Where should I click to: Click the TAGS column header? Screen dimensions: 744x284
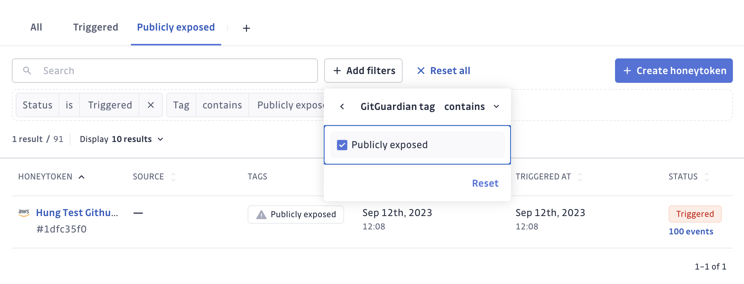[x=258, y=177]
